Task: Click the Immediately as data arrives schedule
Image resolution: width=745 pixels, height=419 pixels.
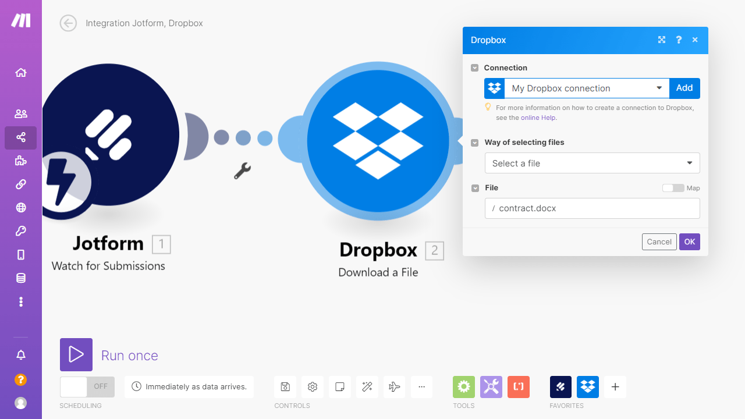Action: coord(189,386)
